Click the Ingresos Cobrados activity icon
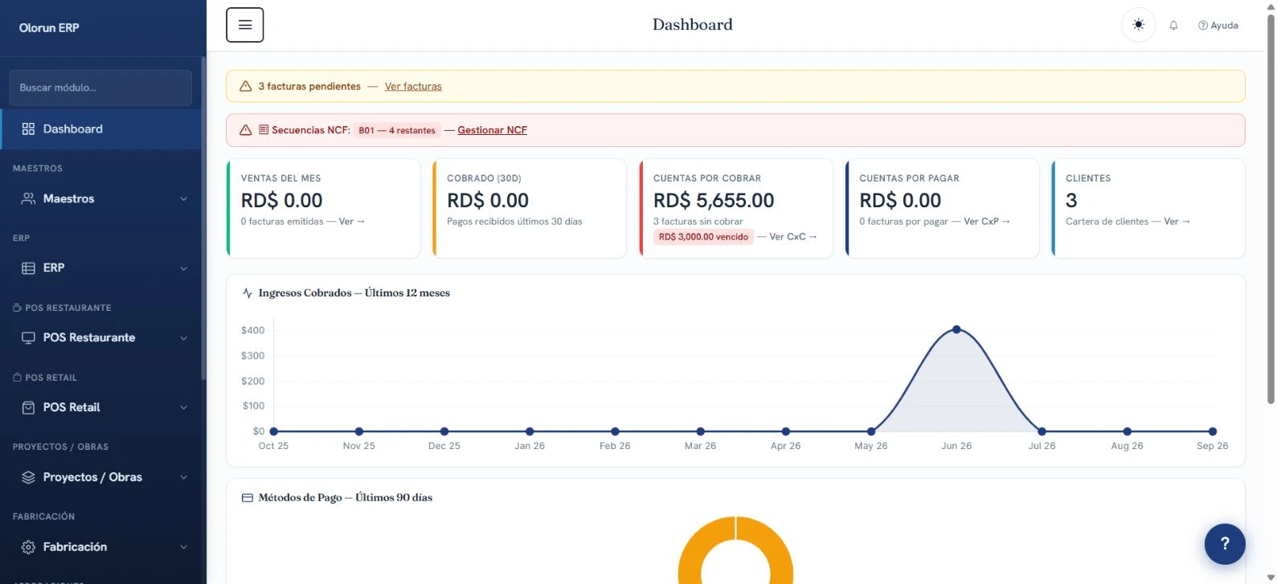This screenshot has width=1277, height=584. tap(248, 293)
